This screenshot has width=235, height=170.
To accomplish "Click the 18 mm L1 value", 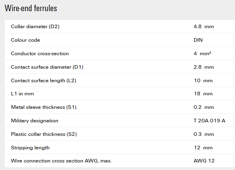I will [x=203, y=94].
